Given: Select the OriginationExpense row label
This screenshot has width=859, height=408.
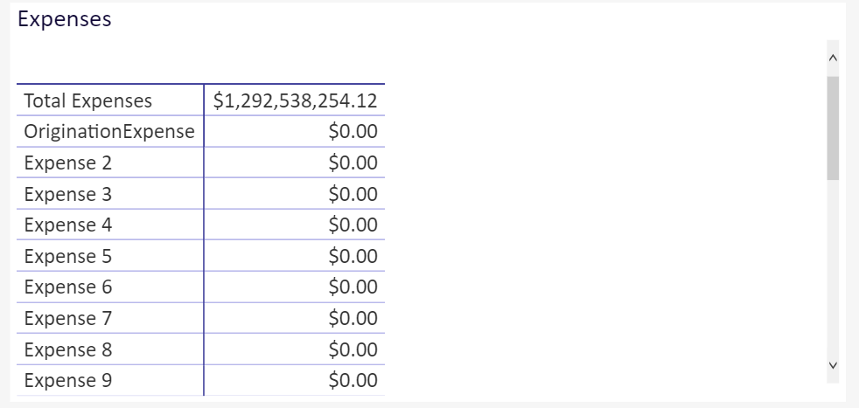Looking at the screenshot, I should (x=109, y=131).
